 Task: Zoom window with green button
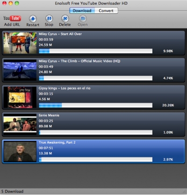coord(17,3)
